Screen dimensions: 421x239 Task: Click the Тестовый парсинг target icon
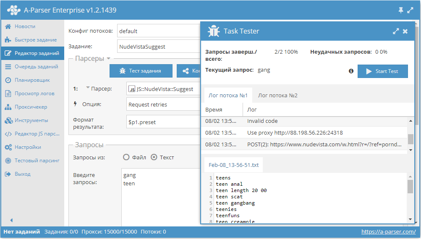click(8, 161)
